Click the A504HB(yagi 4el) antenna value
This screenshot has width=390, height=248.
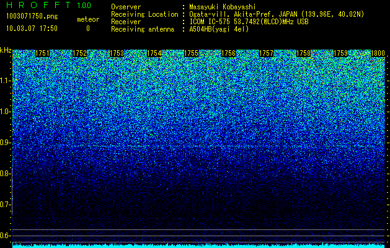(x=219, y=29)
